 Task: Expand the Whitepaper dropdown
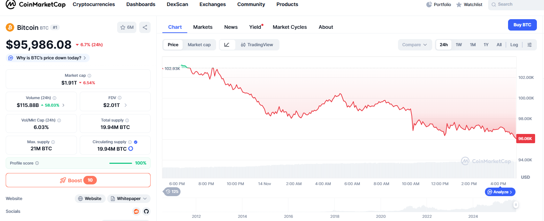pos(129,199)
